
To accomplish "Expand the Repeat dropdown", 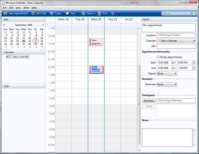I will click(x=167, y=74).
